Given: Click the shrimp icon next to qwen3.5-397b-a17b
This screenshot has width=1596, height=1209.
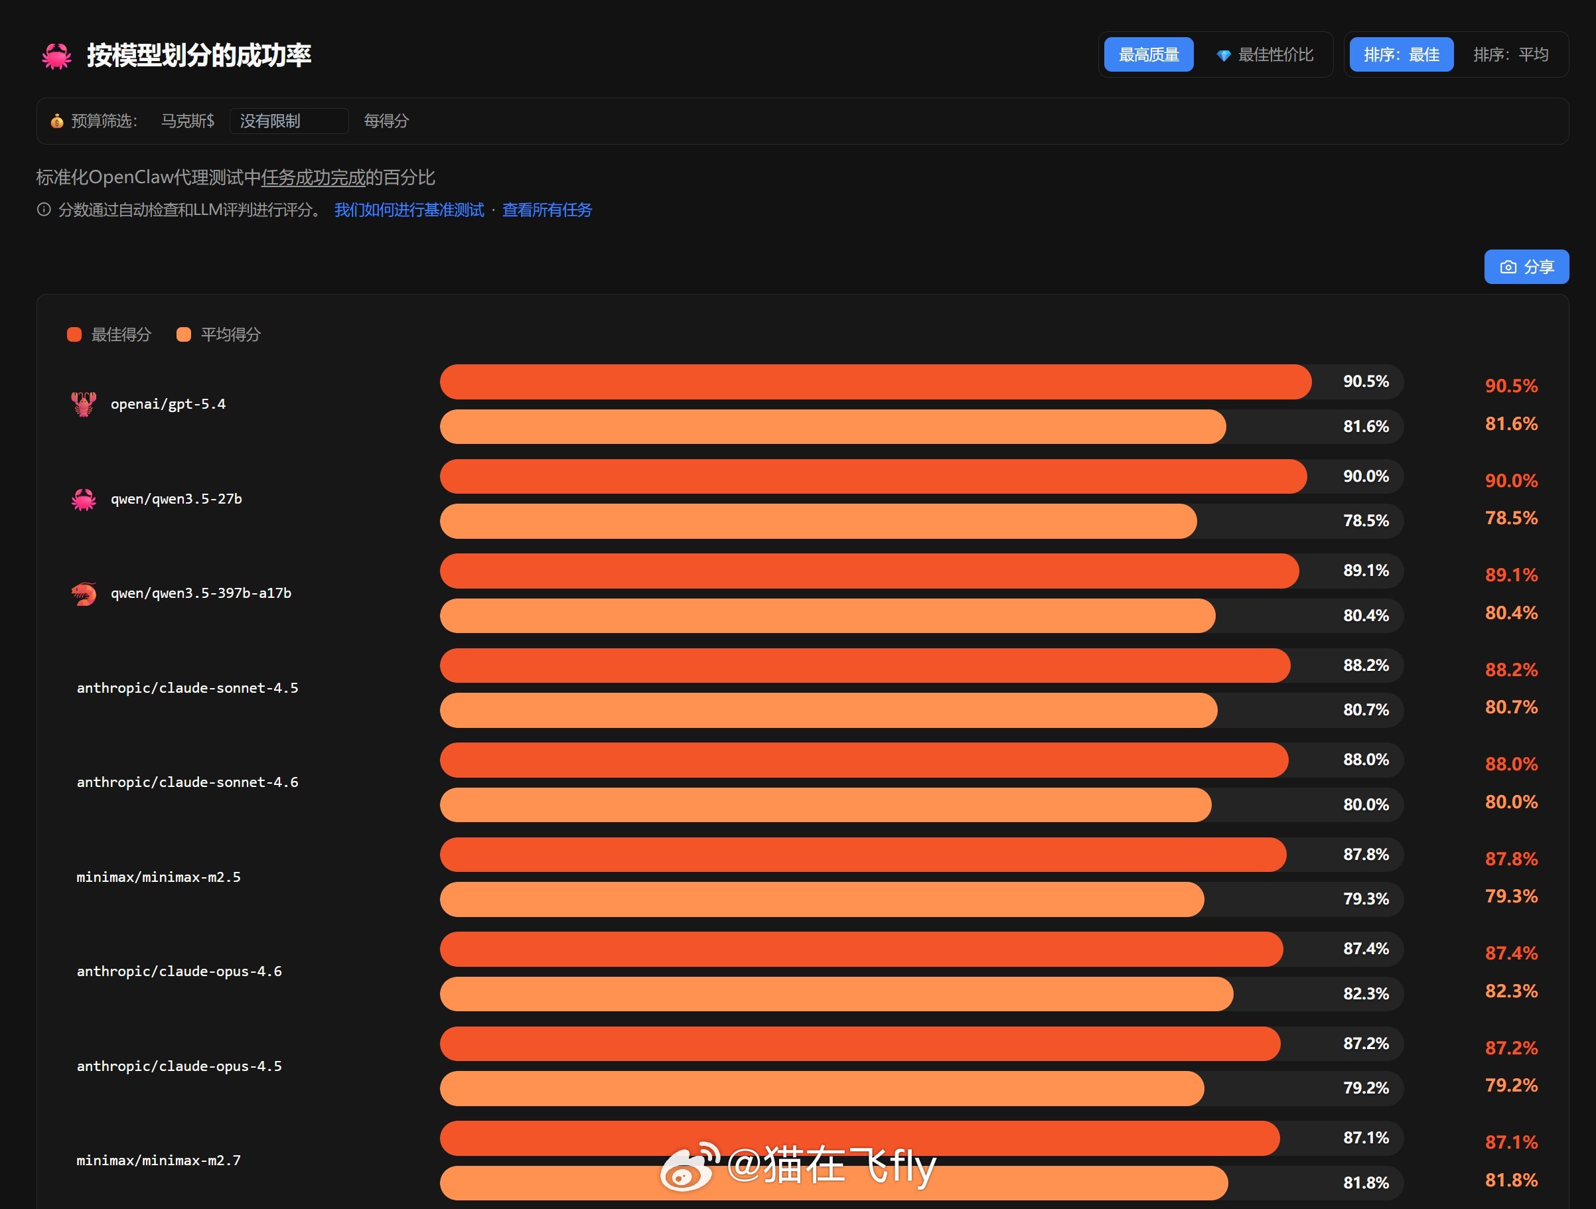Looking at the screenshot, I should [x=84, y=594].
